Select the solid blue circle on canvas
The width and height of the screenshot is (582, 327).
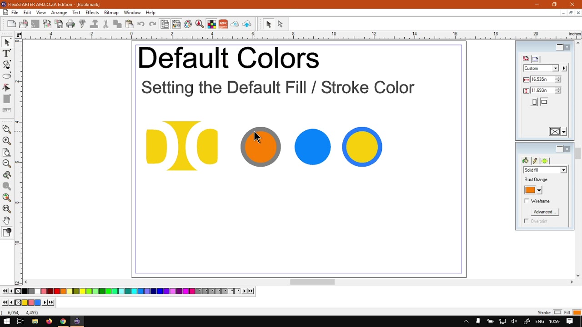tap(312, 147)
